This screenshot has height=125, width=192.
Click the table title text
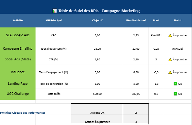click(99, 11)
